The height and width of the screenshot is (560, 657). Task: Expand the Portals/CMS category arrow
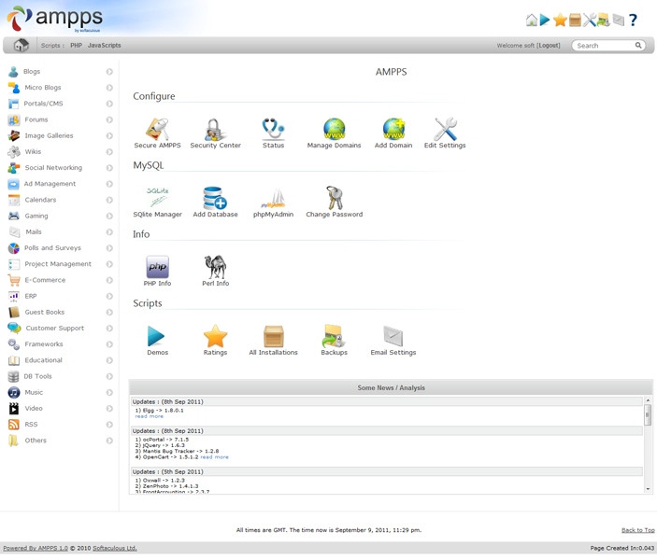pyautogui.click(x=109, y=104)
